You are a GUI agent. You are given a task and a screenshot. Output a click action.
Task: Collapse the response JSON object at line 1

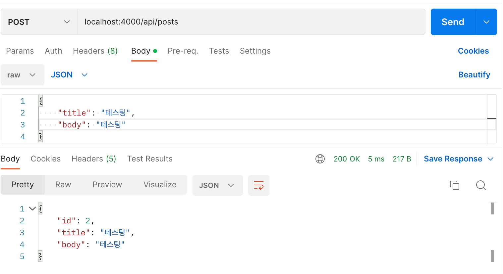[x=32, y=208]
